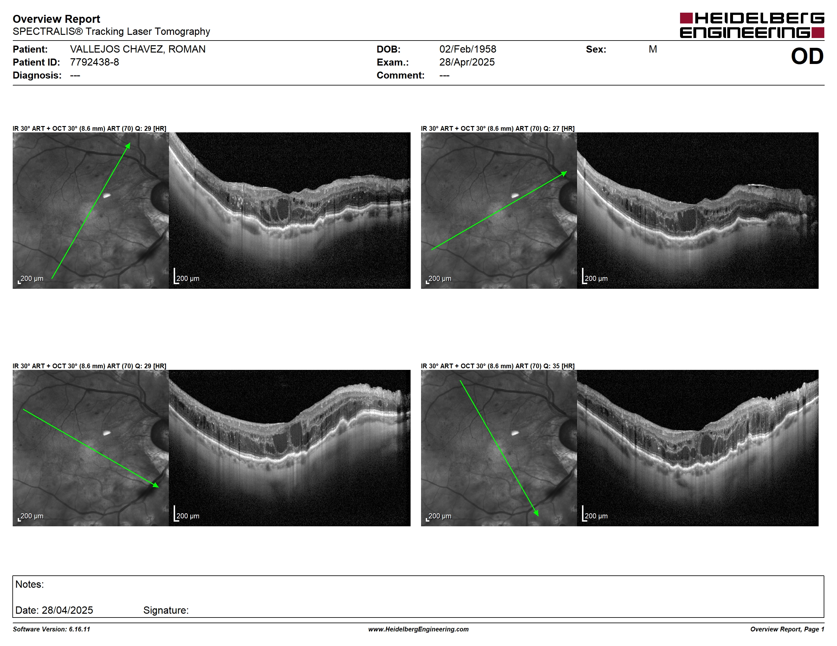The width and height of the screenshot is (837, 646).
Task: Click the scan caption with Q: 35
Action: [497, 366]
